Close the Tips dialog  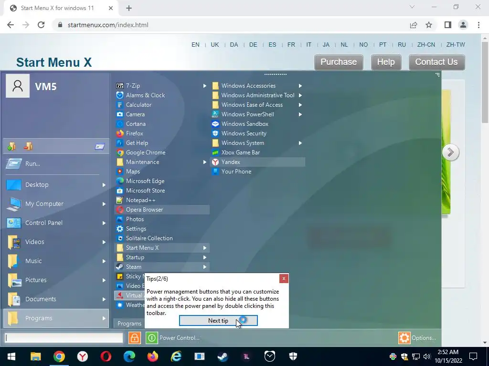[284, 278]
